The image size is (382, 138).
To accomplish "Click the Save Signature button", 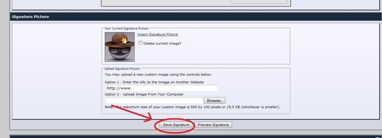I will [176, 125].
